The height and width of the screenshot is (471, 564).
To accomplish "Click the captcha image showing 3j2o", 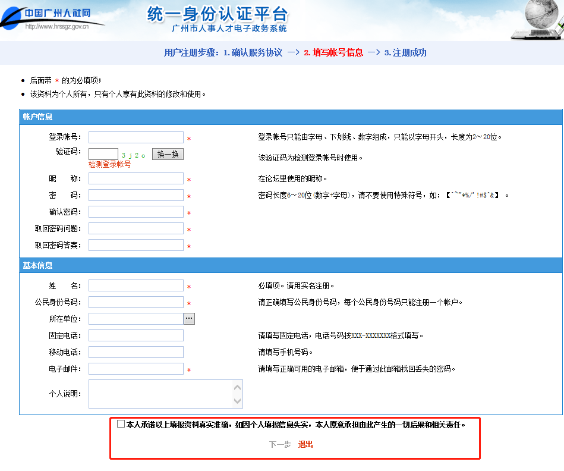I will tap(133, 155).
